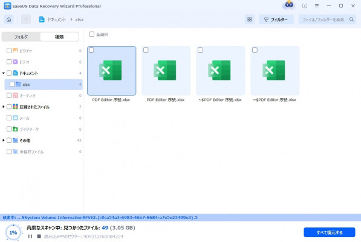This screenshot has height=242, width=361.
Task: Go to the home screen icon
Action: point(8,19)
